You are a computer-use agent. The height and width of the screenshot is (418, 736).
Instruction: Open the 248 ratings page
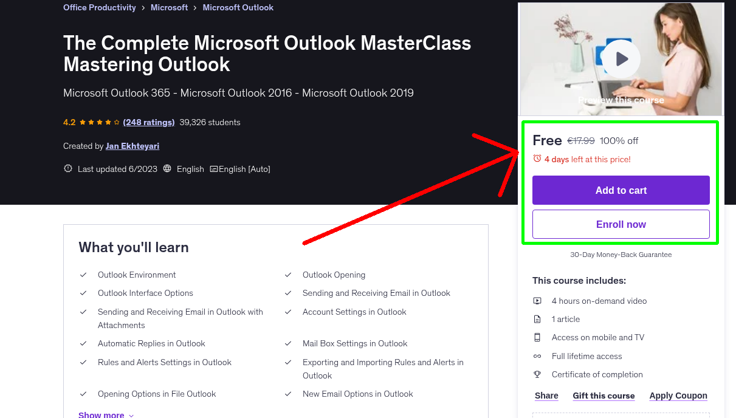(x=148, y=122)
